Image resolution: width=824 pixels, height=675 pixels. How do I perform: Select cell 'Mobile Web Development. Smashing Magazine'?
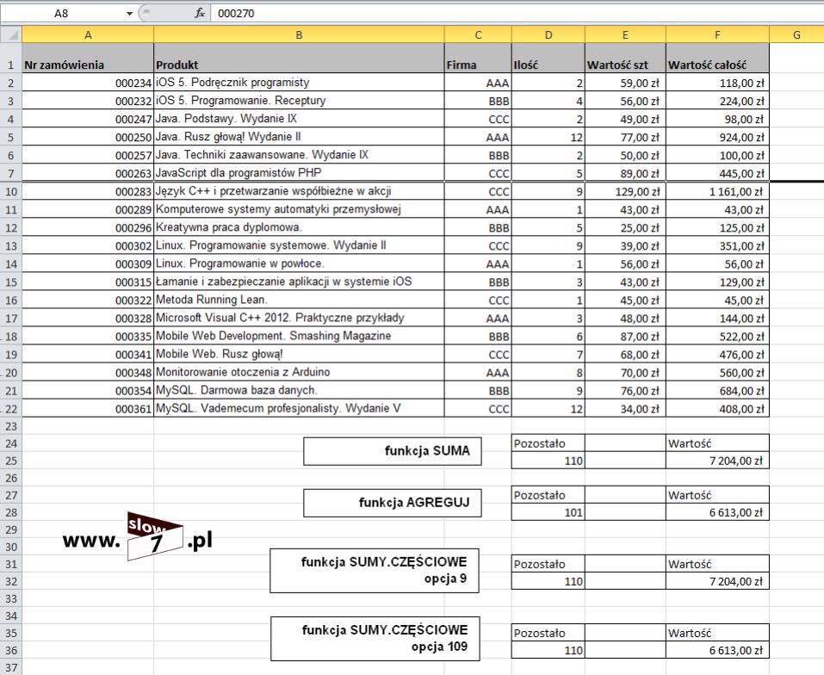pyautogui.click(x=299, y=336)
